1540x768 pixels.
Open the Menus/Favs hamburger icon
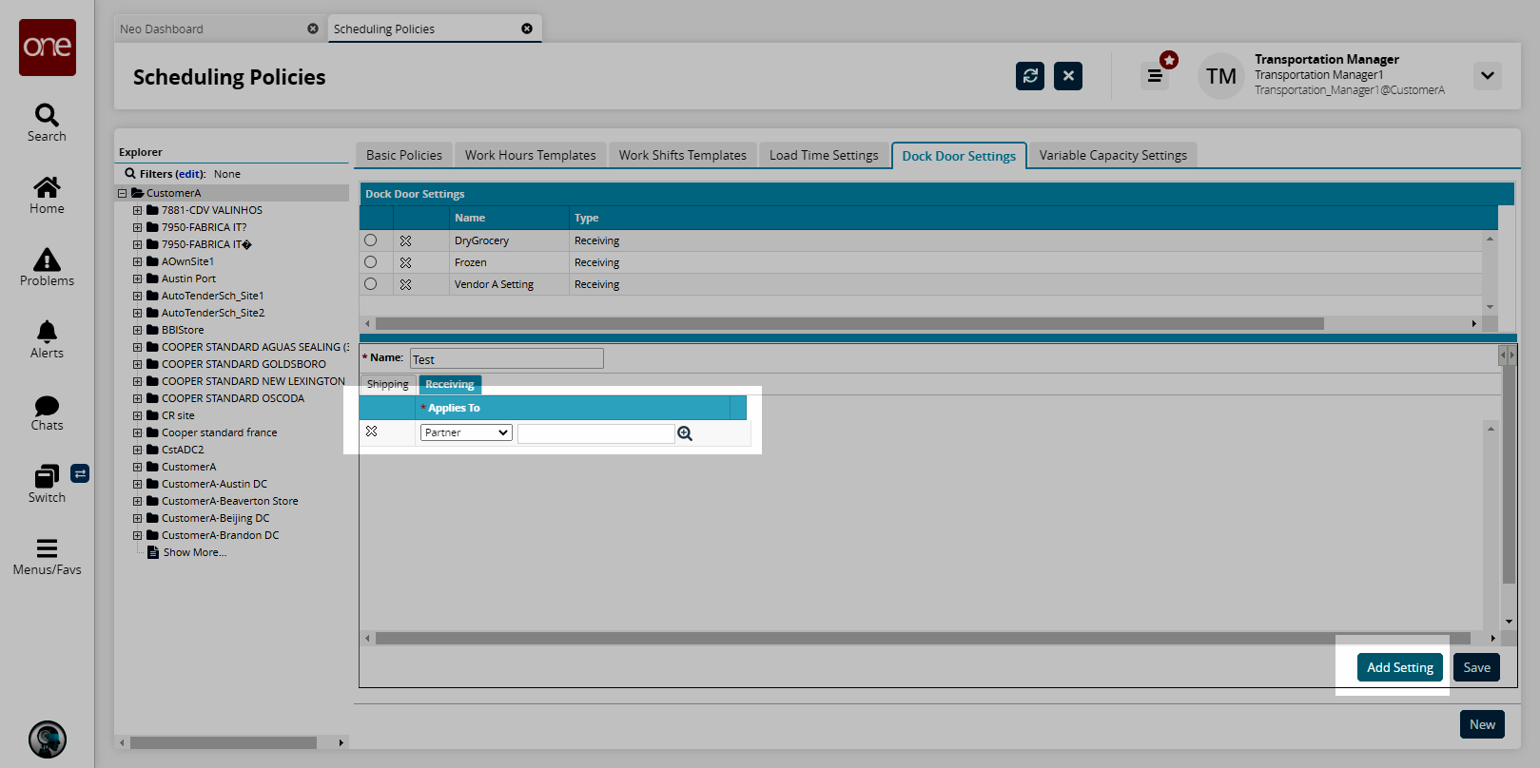pyautogui.click(x=47, y=548)
